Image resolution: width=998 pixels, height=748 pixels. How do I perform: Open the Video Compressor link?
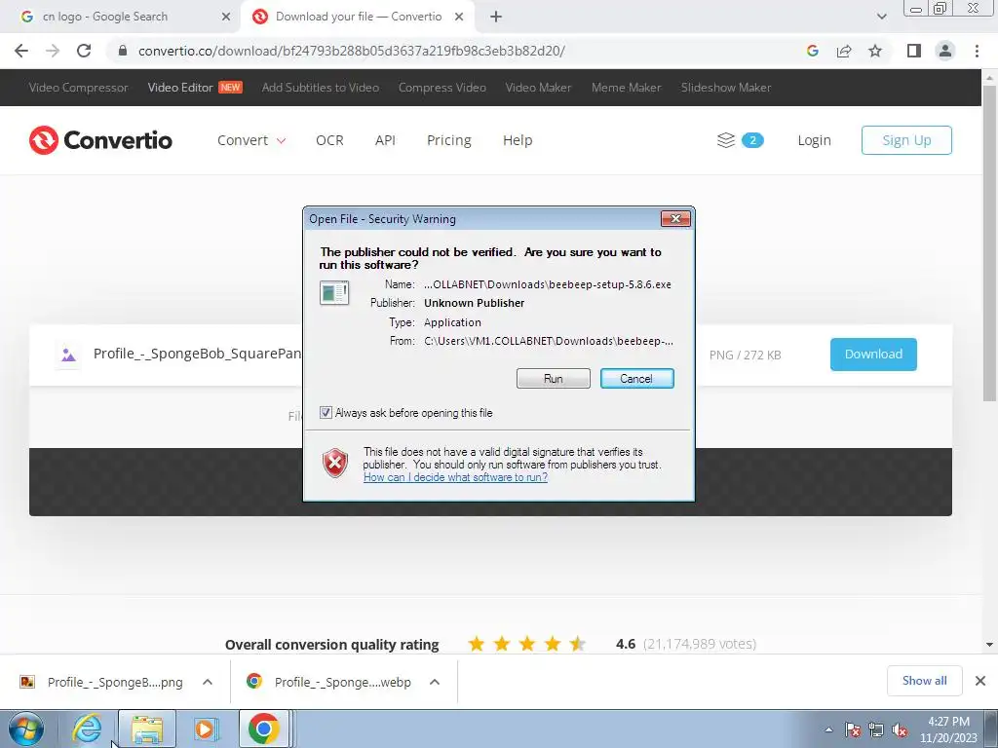pyautogui.click(x=78, y=88)
